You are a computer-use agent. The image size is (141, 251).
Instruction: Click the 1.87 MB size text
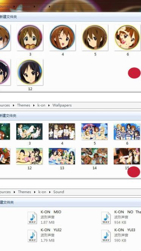click(47, 222)
